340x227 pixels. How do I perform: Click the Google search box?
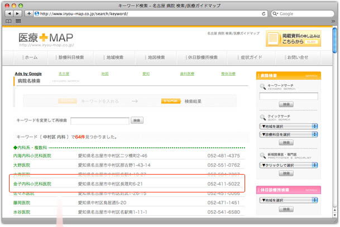click(303, 13)
